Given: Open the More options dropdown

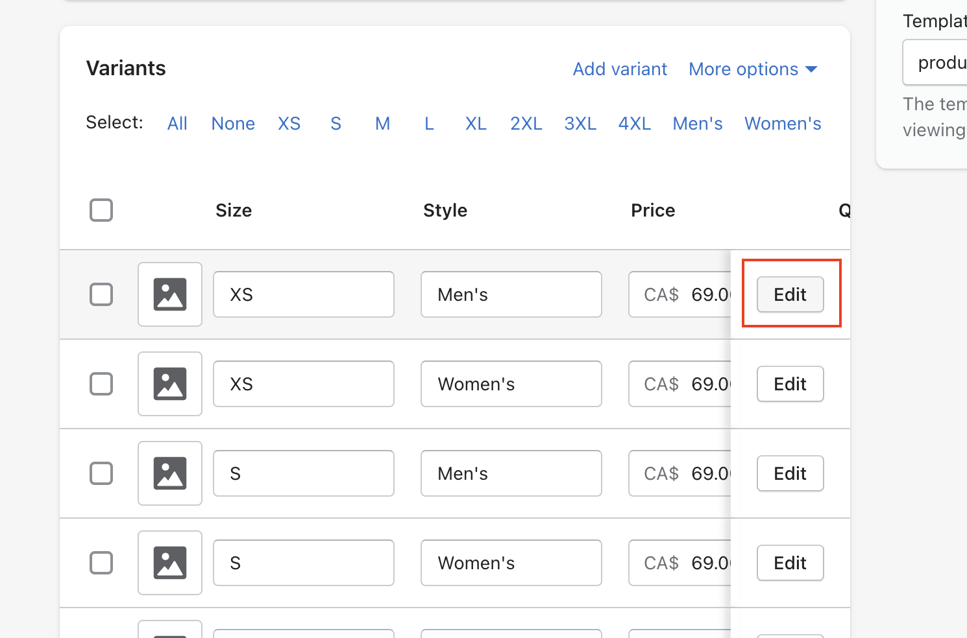Looking at the screenshot, I should click(753, 69).
